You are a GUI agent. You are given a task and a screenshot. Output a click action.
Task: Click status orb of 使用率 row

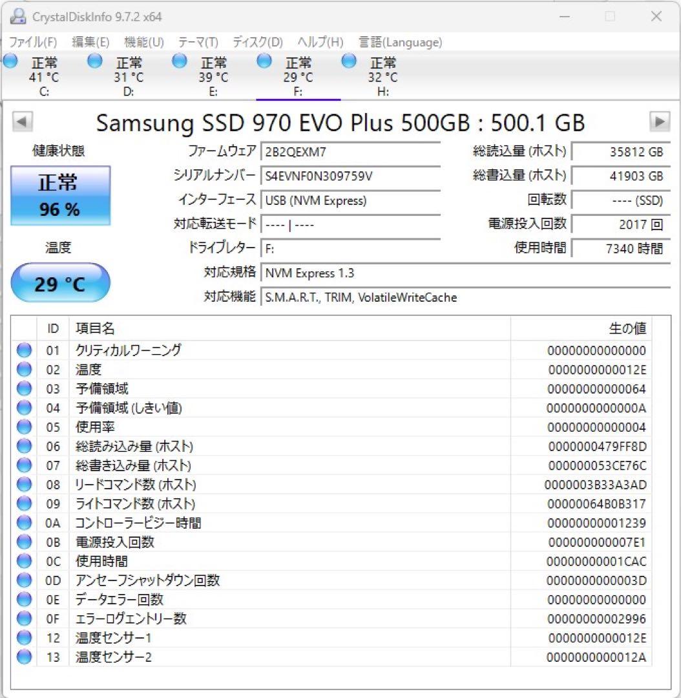pos(24,427)
